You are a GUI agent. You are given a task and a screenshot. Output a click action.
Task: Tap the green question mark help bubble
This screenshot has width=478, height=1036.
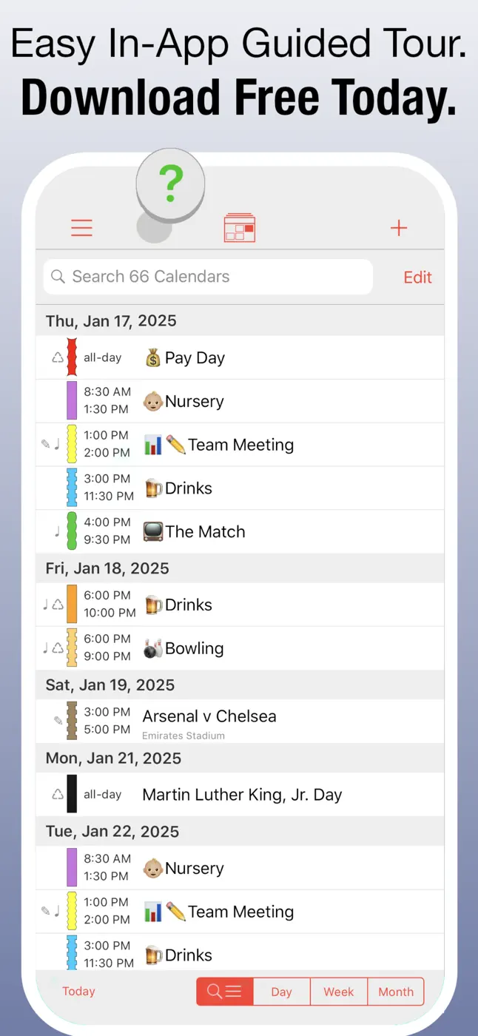click(171, 184)
